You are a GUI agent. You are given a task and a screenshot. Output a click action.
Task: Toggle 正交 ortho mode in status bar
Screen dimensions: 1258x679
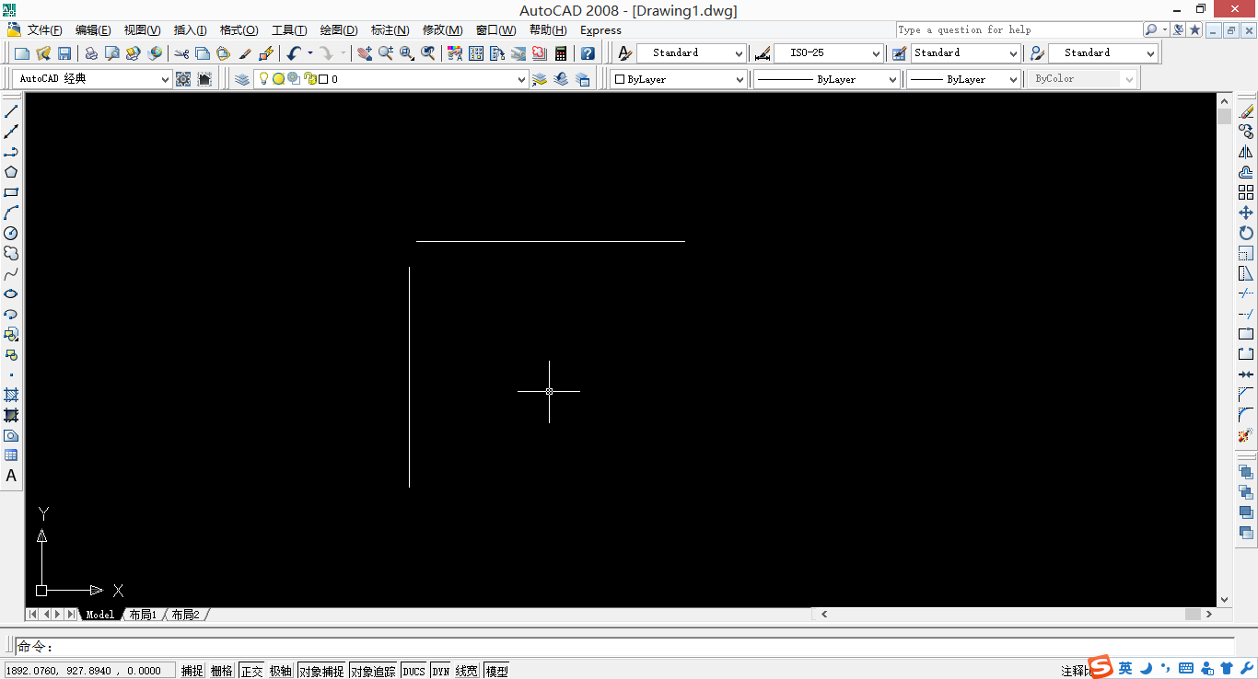point(251,671)
